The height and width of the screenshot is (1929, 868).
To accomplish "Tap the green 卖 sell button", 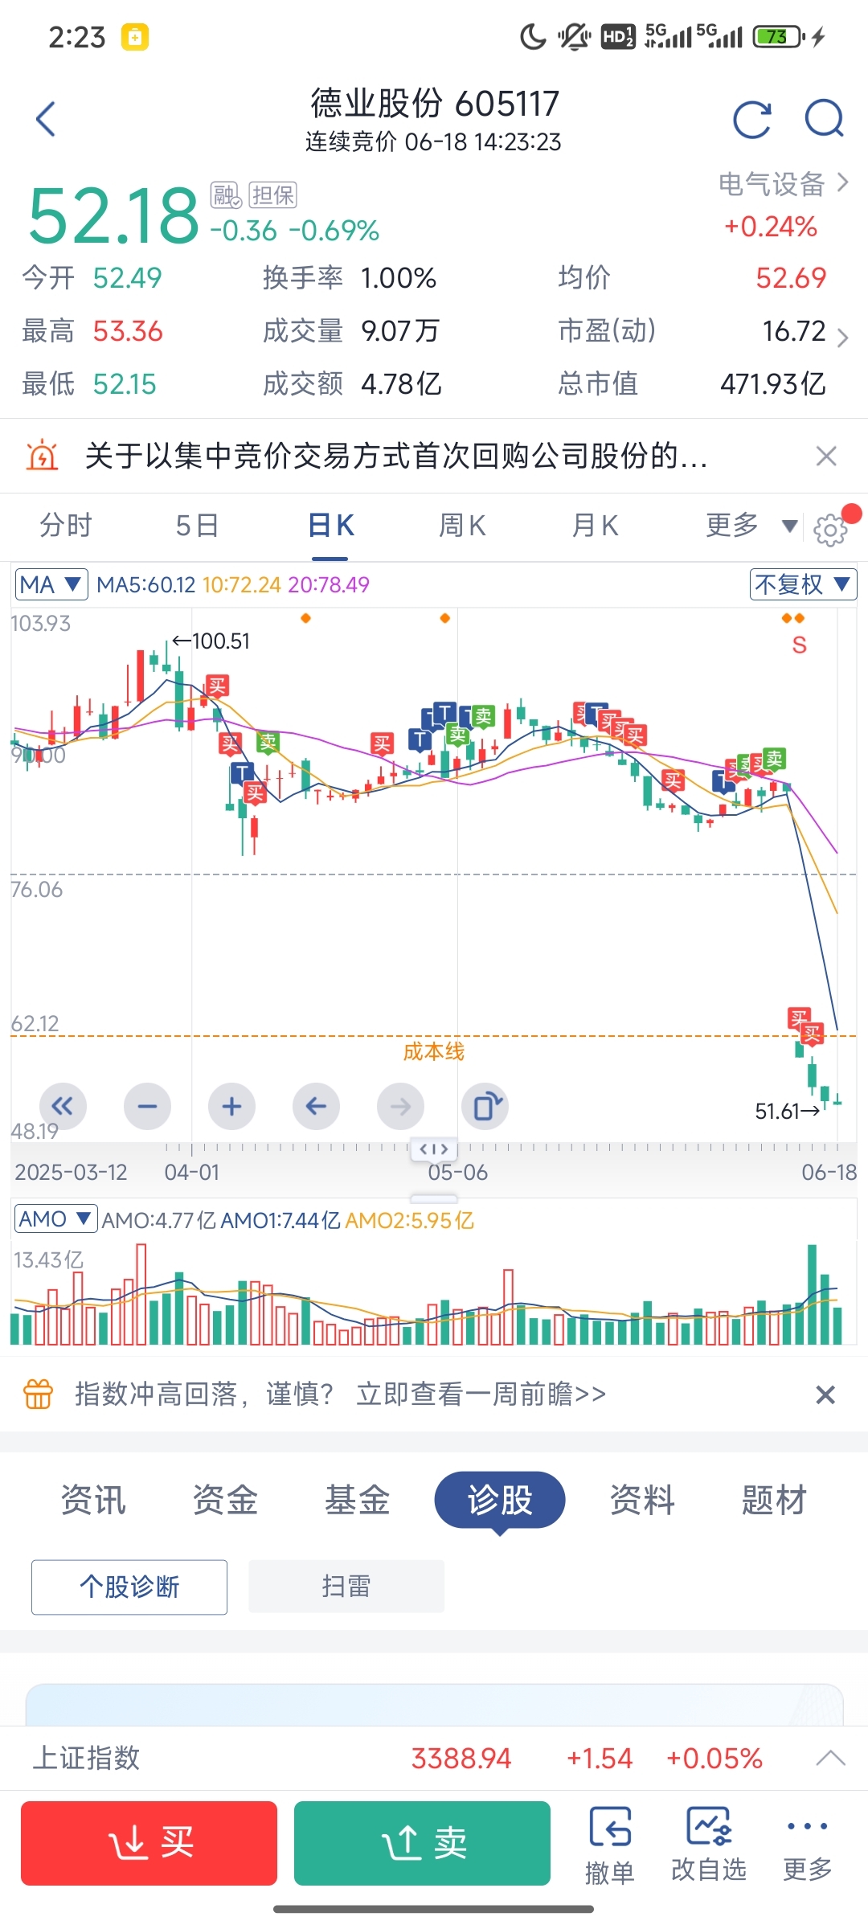I will [422, 1843].
